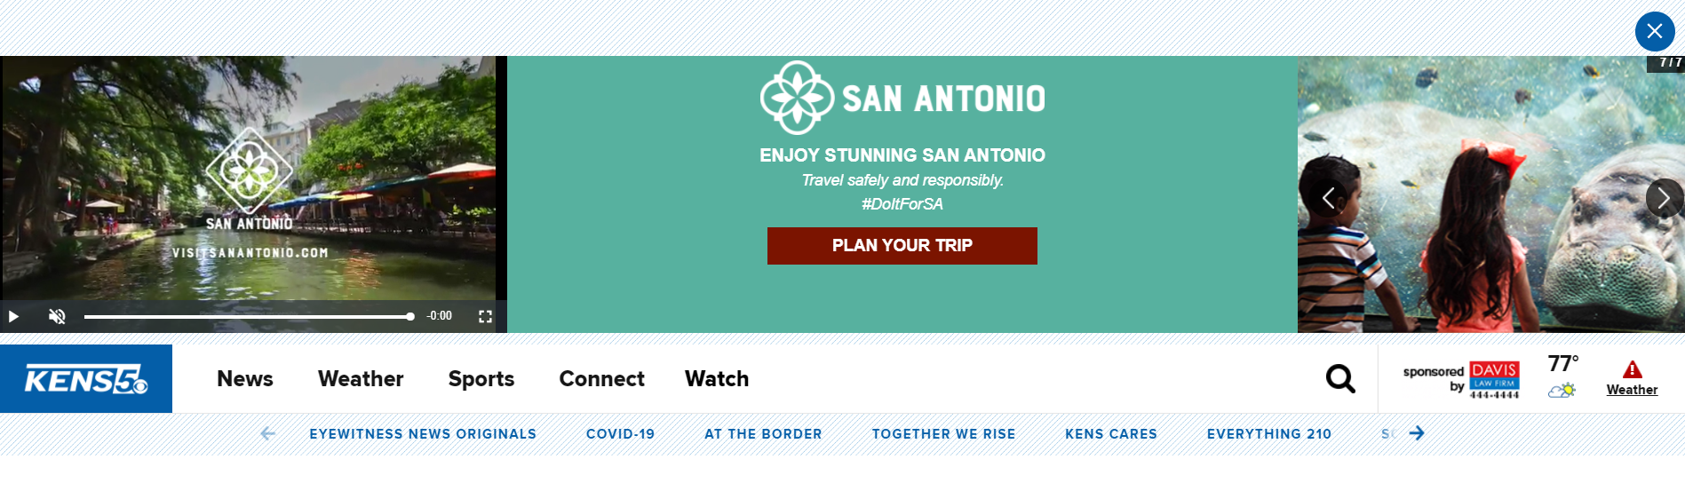Click the weather alert warning icon
The width and height of the screenshot is (1685, 491).
click(x=1632, y=369)
